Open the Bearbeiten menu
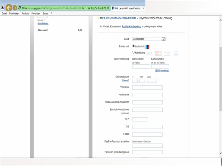Image resolution: width=222 pixels, height=166 pixels. [14, 13]
